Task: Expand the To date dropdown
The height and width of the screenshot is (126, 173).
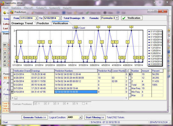Action: [x=60, y=18]
